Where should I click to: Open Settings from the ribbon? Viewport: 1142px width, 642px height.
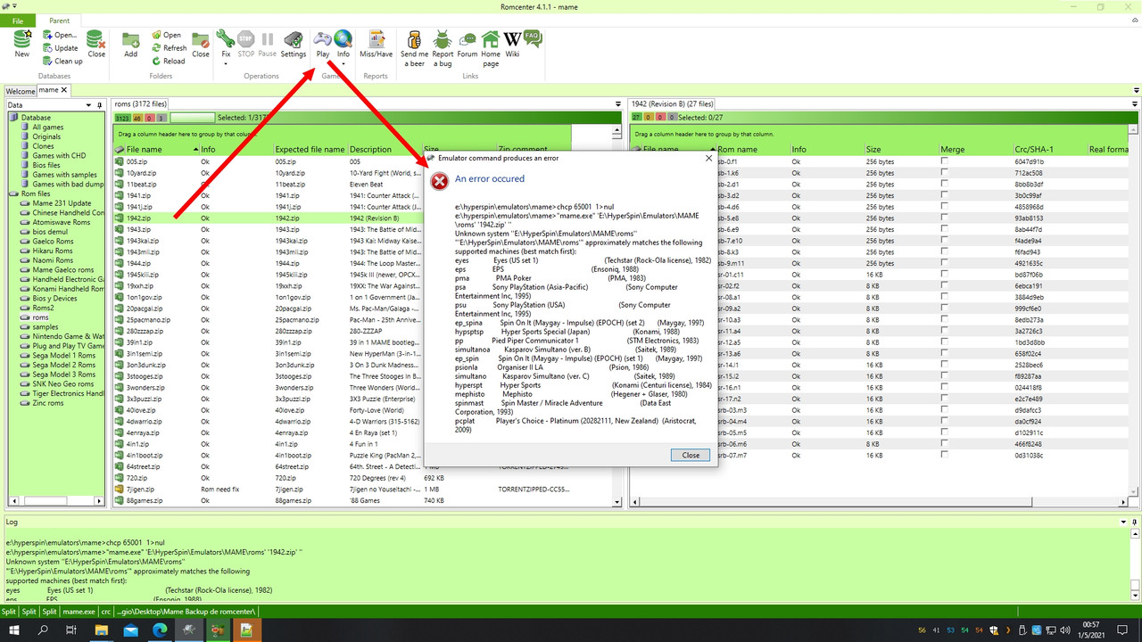click(x=294, y=44)
